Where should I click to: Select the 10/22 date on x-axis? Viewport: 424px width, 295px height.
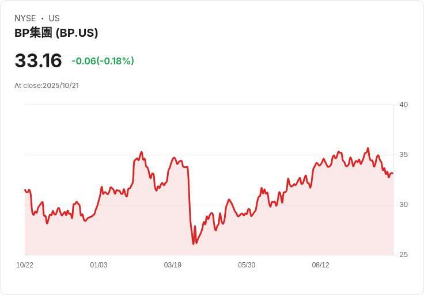(25, 265)
